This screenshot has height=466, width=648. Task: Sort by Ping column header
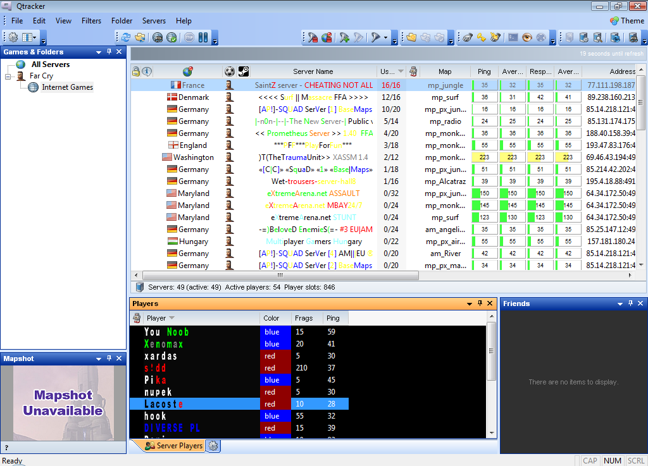point(484,71)
